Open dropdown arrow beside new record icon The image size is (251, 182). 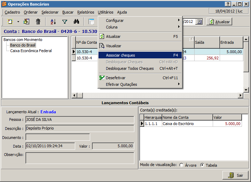point(18,22)
